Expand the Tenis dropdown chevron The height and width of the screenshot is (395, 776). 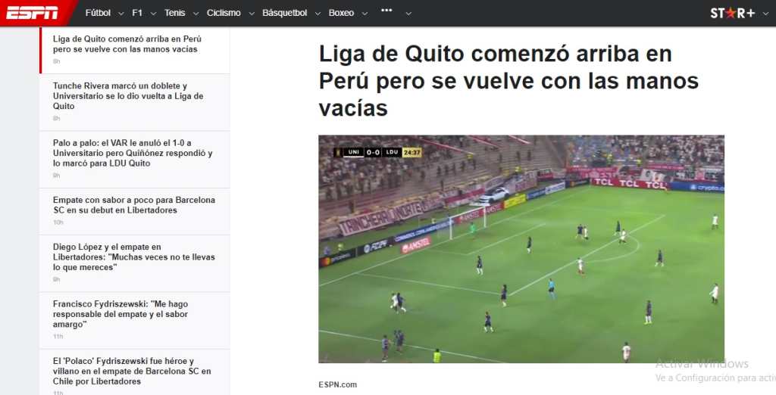point(196,14)
